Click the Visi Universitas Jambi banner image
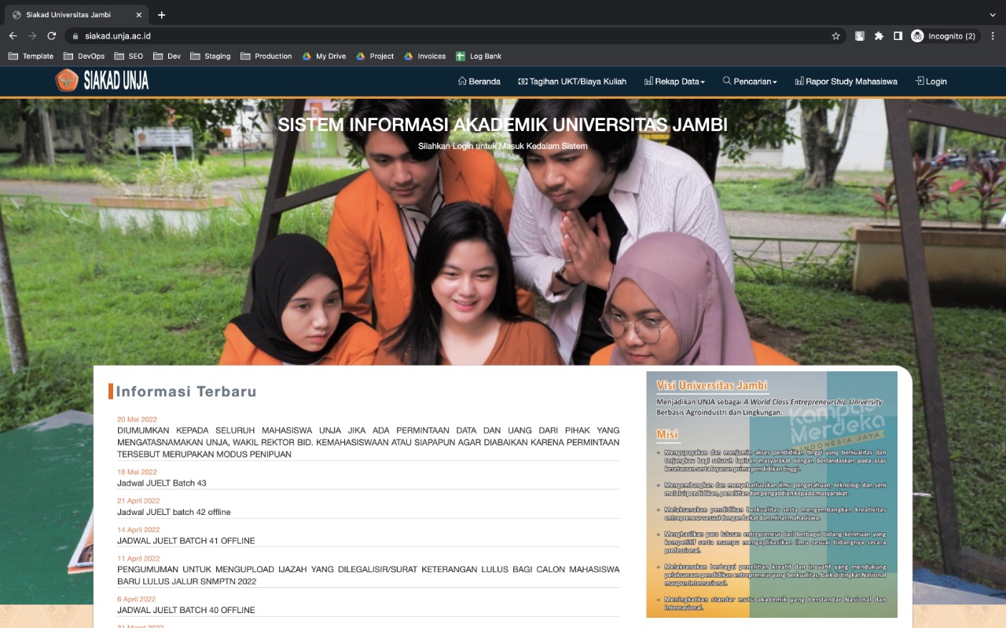The image size is (1006, 628). (772, 495)
